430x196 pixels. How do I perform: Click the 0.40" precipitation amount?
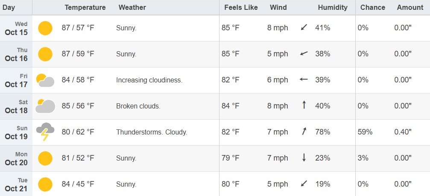coord(403,132)
